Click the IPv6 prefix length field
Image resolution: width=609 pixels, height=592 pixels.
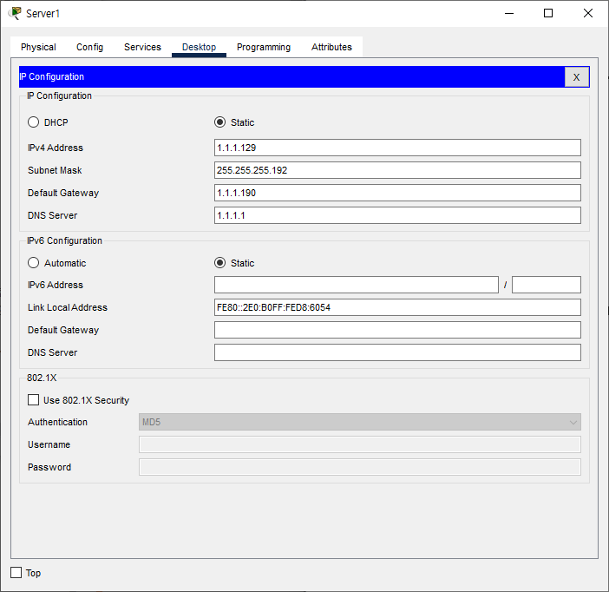click(546, 285)
